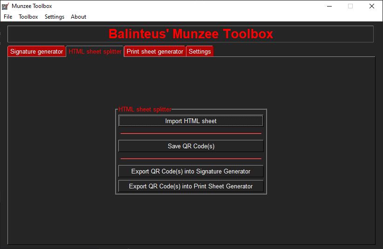Switch to the Signature generator tab

tap(37, 52)
